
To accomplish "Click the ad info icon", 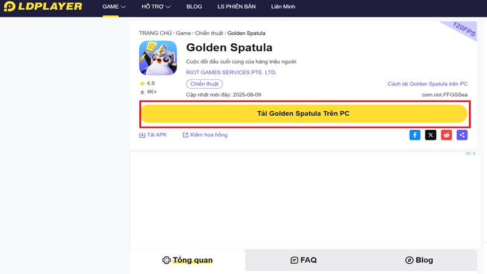I will (x=468, y=154).
